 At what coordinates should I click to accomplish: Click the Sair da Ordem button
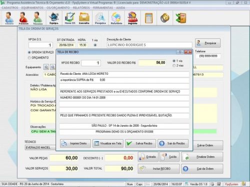(x=202, y=169)
